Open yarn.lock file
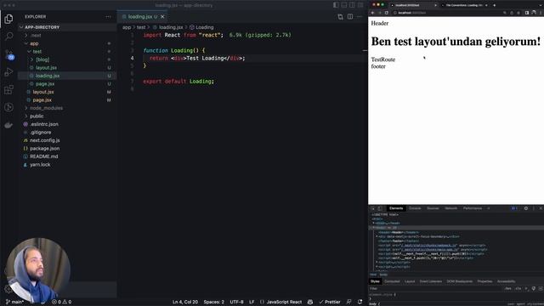This screenshot has width=544, height=306. tap(67, 164)
